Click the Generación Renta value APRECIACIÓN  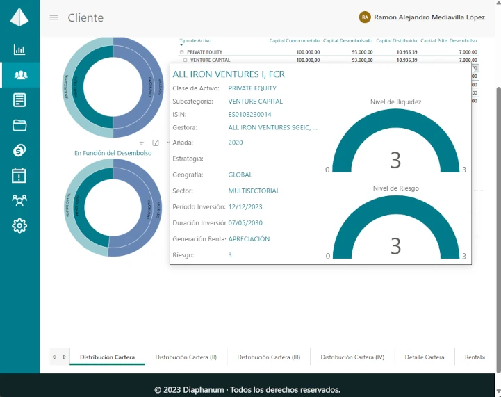tap(249, 239)
